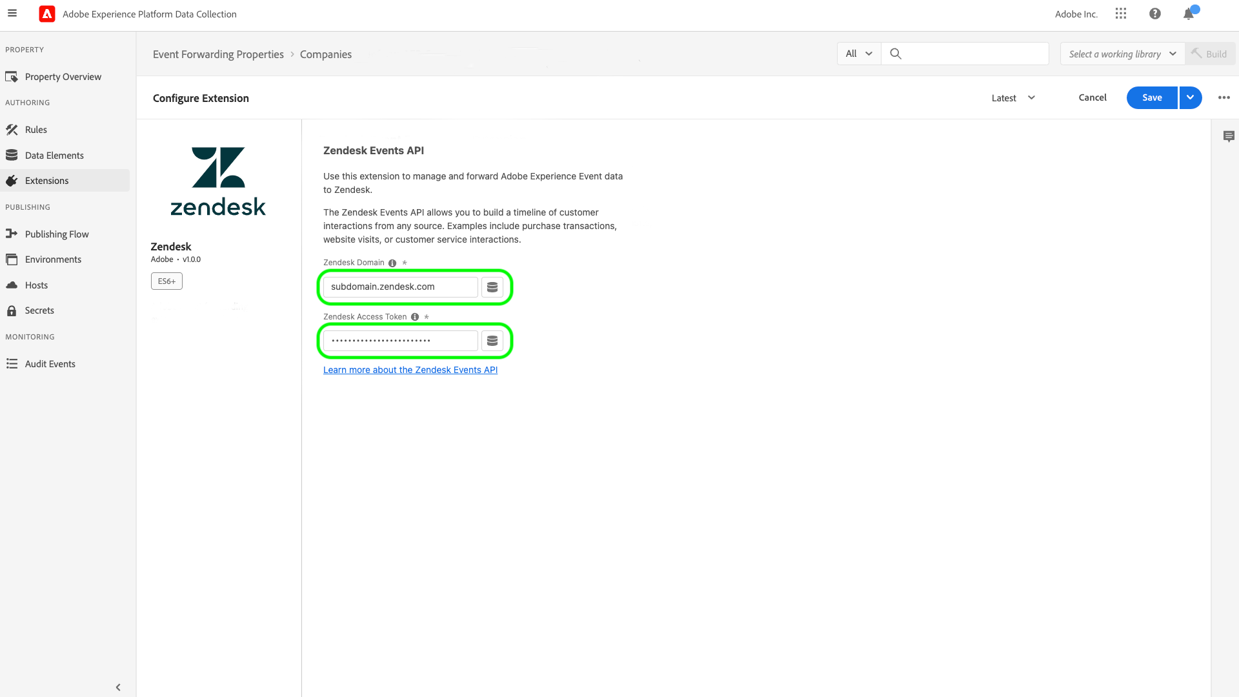Open the apps grid switcher
The height and width of the screenshot is (697, 1239).
(1121, 14)
